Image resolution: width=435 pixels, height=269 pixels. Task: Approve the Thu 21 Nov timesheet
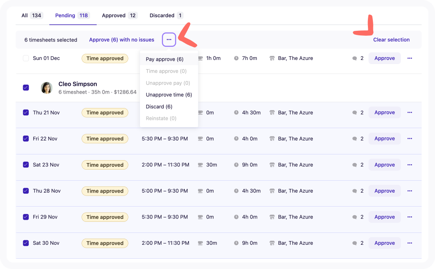click(x=384, y=113)
